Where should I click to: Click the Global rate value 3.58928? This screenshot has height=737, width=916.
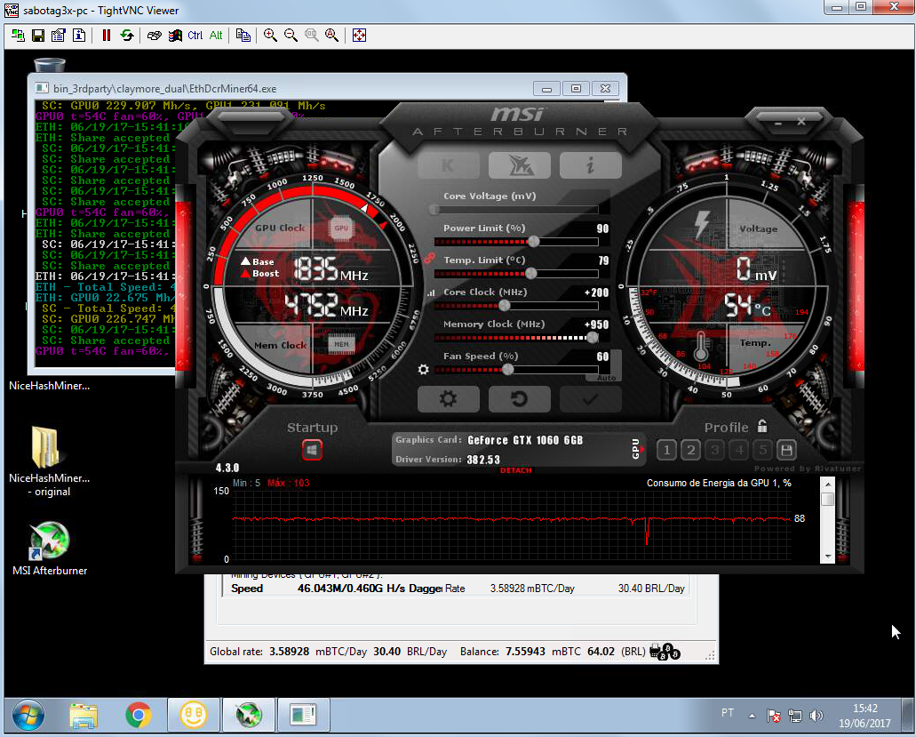pyautogui.click(x=289, y=651)
